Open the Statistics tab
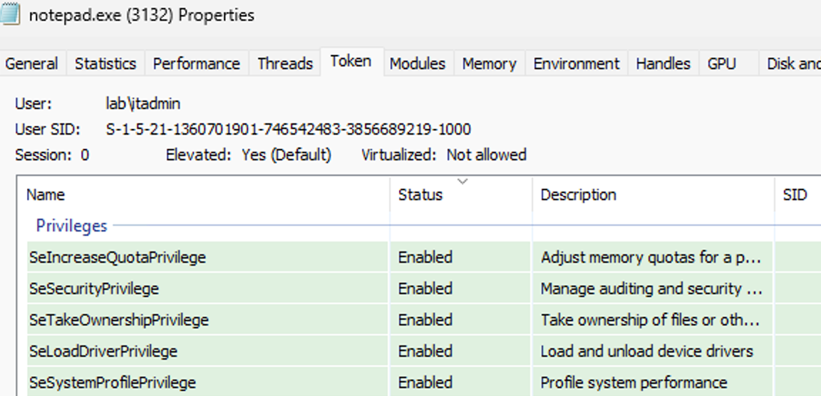 pyautogui.click(x=105, y=64)
